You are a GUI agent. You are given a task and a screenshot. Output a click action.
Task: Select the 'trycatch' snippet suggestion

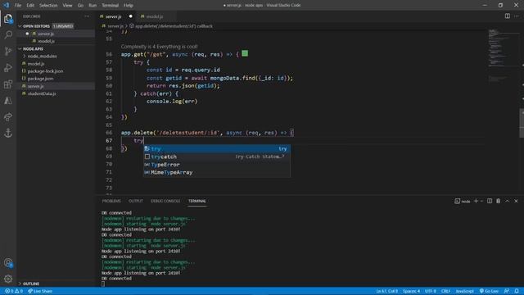tap(217, 157)
